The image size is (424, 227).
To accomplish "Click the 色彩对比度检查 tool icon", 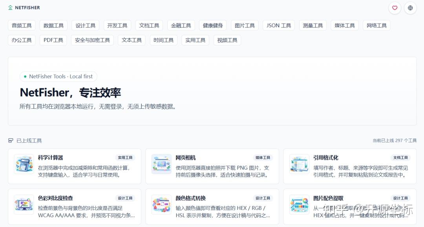I will pyautogui.click(x=24, y=205).
